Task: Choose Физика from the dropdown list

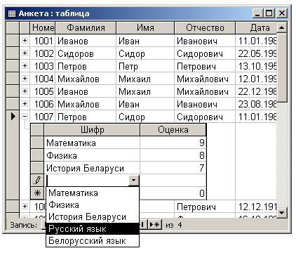Action: pos(93,205)
